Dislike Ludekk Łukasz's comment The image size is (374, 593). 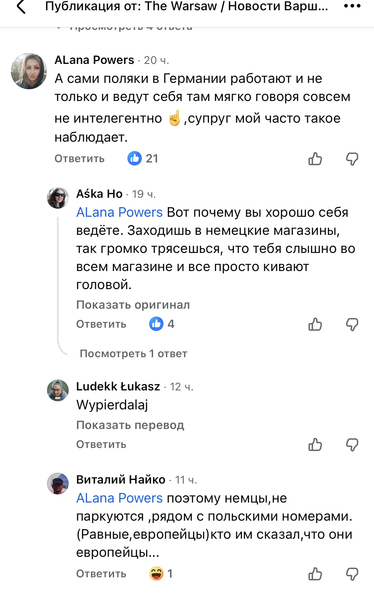[x=352, y=445]
